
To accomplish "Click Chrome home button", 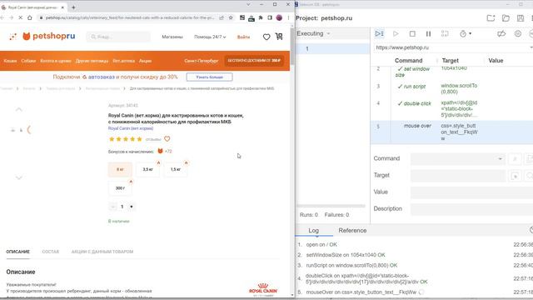I will pyautogui.click(x=30, y=17).
